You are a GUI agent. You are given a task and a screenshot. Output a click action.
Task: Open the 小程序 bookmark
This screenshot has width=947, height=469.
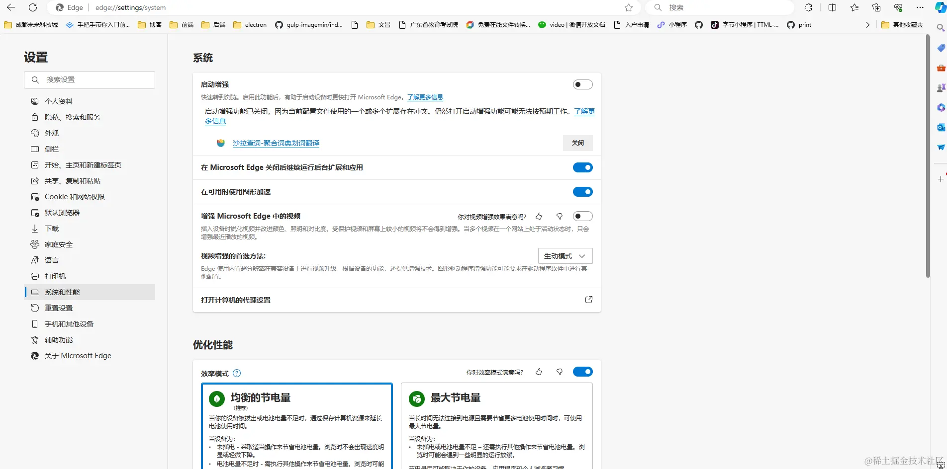(x=672, y=25)
